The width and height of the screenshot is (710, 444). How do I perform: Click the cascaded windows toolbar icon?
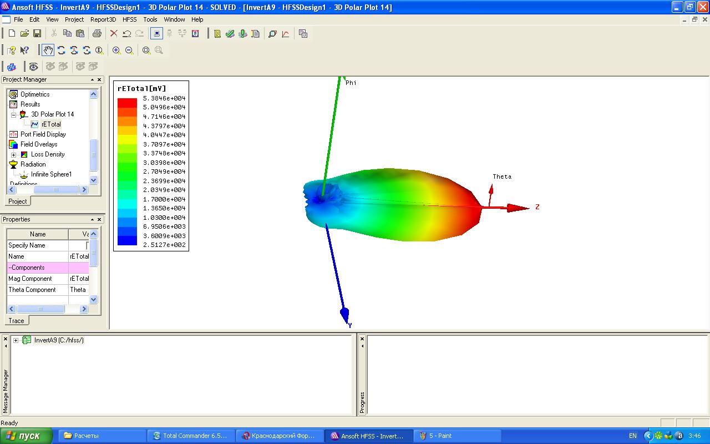pos(303,34)
